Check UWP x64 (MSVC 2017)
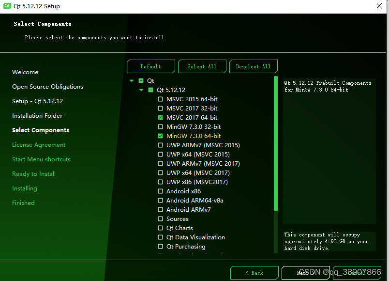The image size is (389, 281). coord(160,172)
